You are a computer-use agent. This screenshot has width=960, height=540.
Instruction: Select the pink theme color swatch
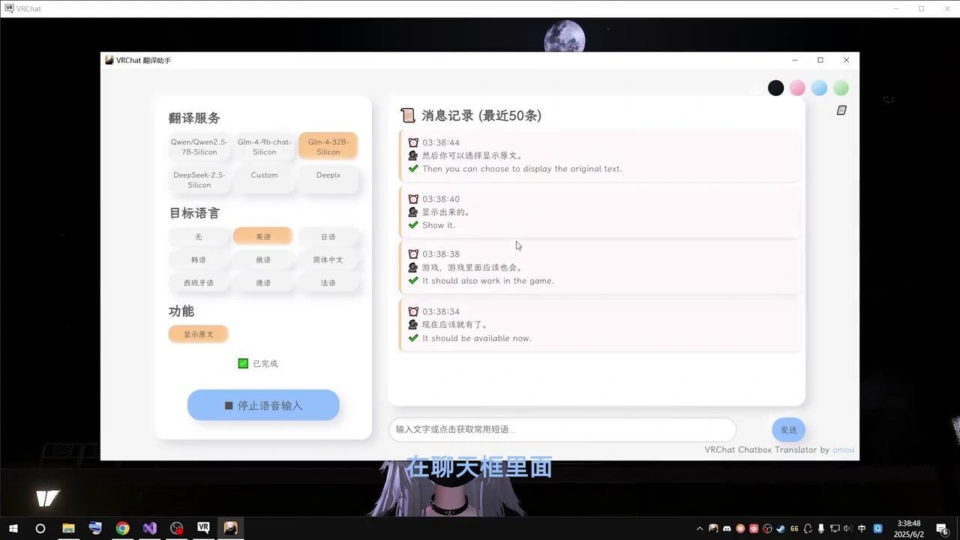coord(797,88)
